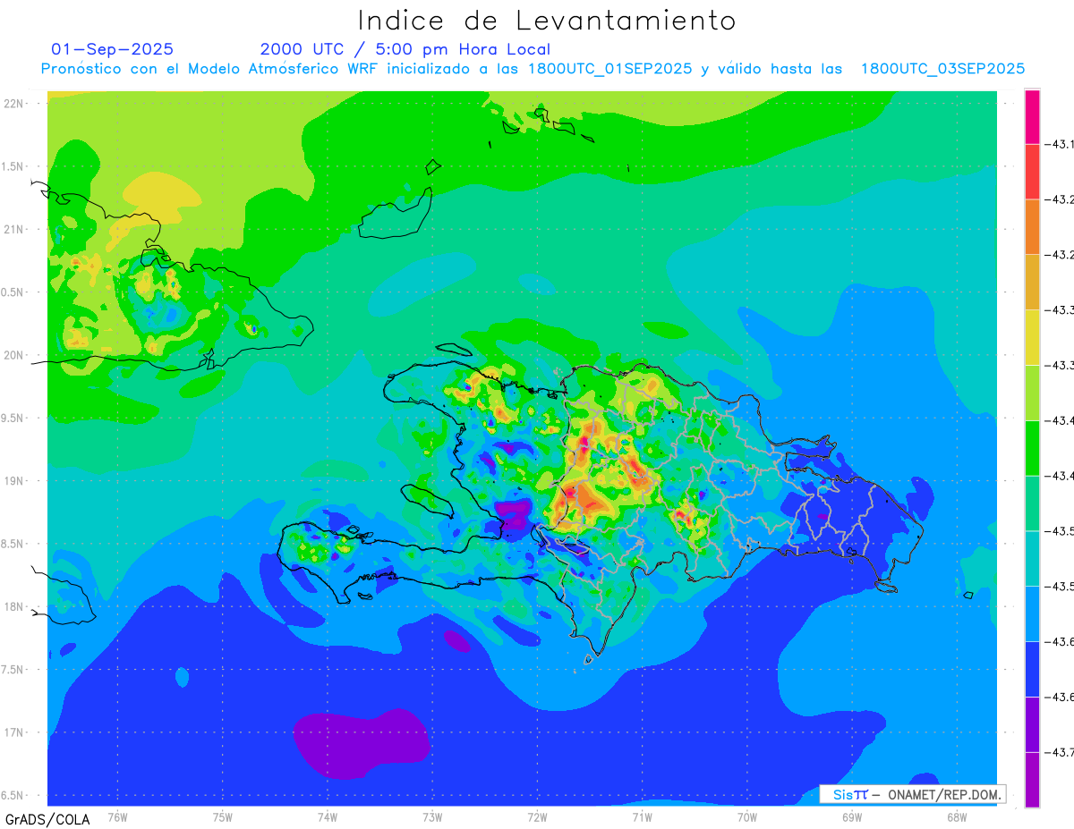Click the 19N latitude label
The width and height of the screenshot is (1074, 829).
pyautogui.click(x=15, y=480)
